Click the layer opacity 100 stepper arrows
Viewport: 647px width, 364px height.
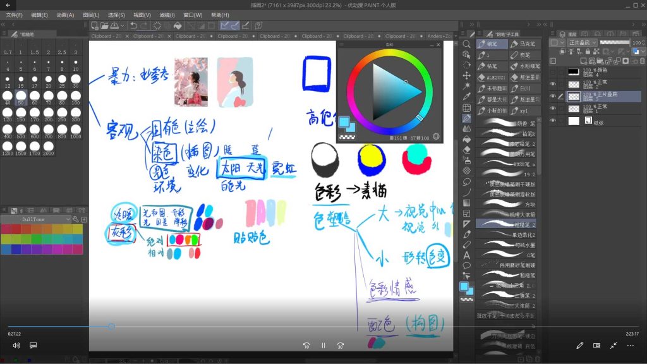(644, 42)
